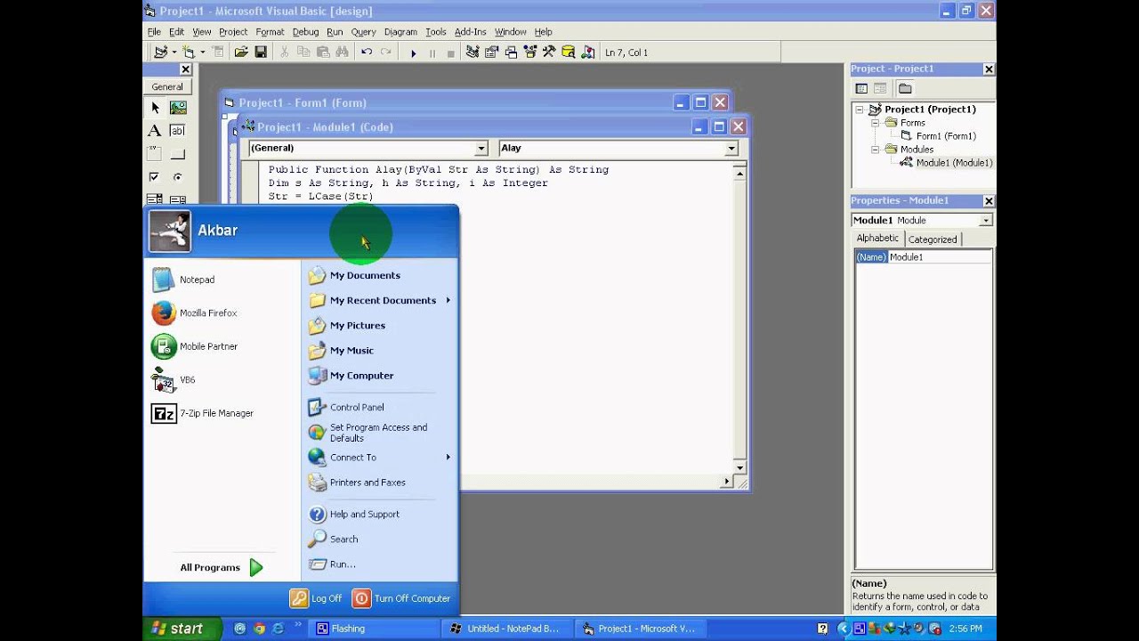Open Control Panel
This screenshot has width=1139, height=641.
346,407
